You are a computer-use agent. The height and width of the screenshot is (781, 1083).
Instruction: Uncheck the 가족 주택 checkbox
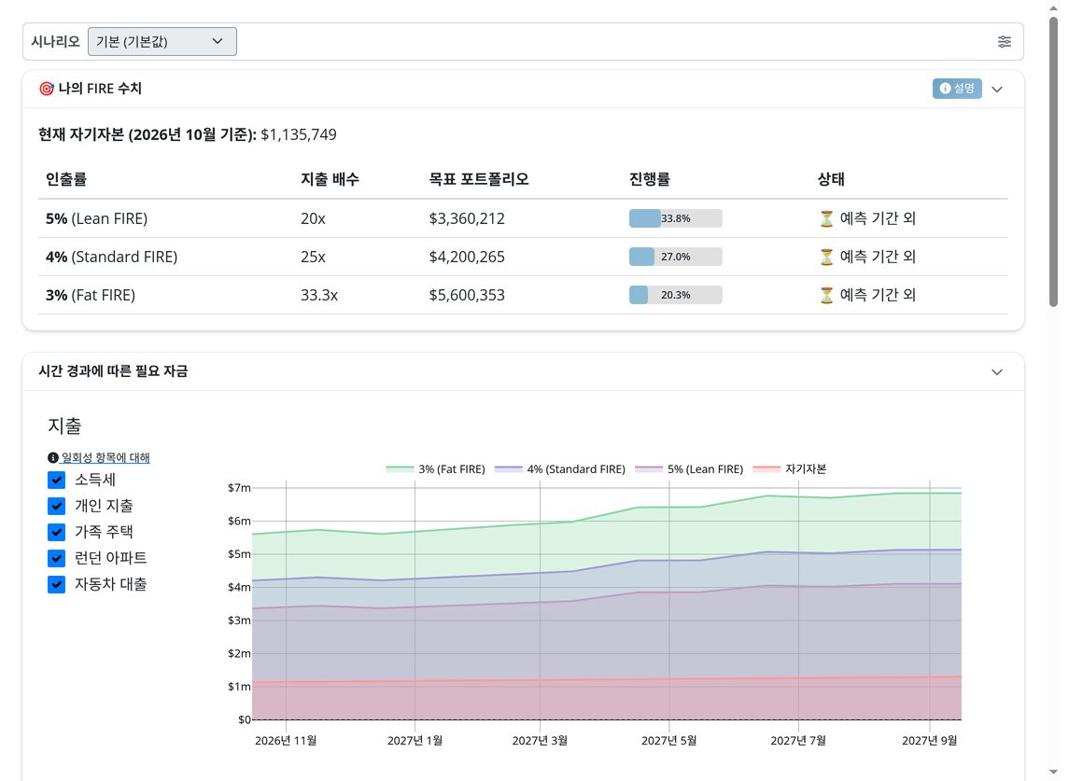click(57, 533)
